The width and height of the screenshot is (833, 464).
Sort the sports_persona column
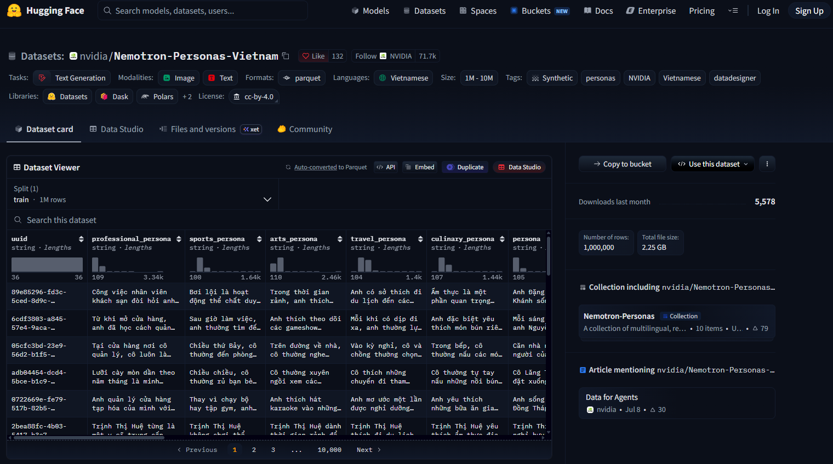coord(259,239)
